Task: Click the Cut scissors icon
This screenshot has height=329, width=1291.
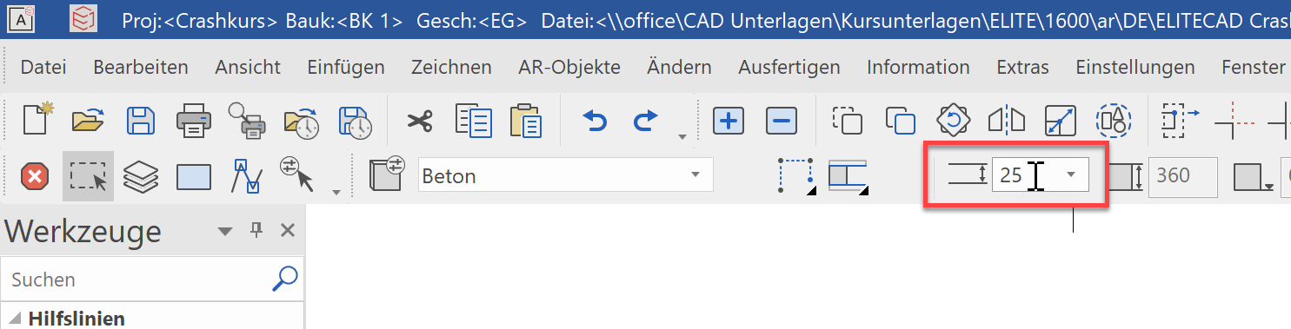Action: tap(421, 122)
